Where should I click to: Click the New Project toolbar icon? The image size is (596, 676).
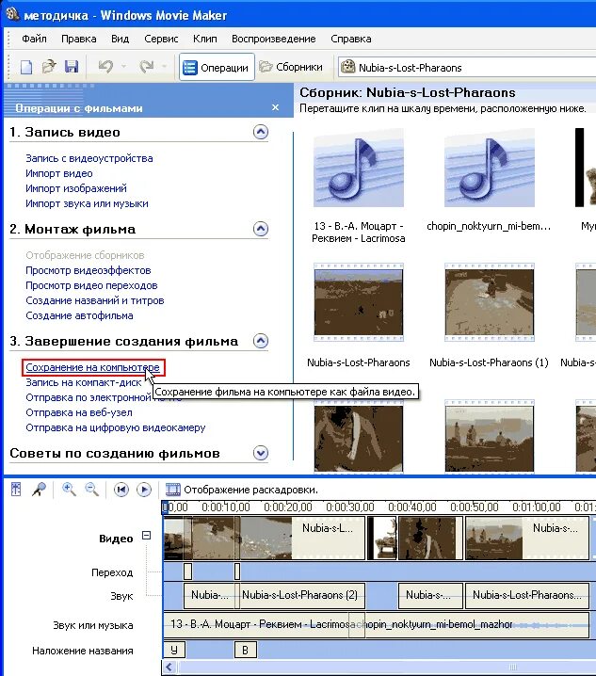(x=26, y=67)
